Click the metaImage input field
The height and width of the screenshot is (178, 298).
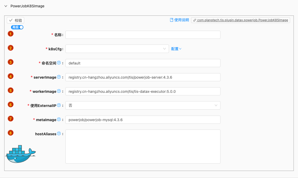pos(143,120)
